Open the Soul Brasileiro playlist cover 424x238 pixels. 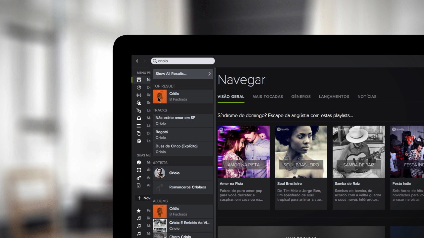[301, 152]
